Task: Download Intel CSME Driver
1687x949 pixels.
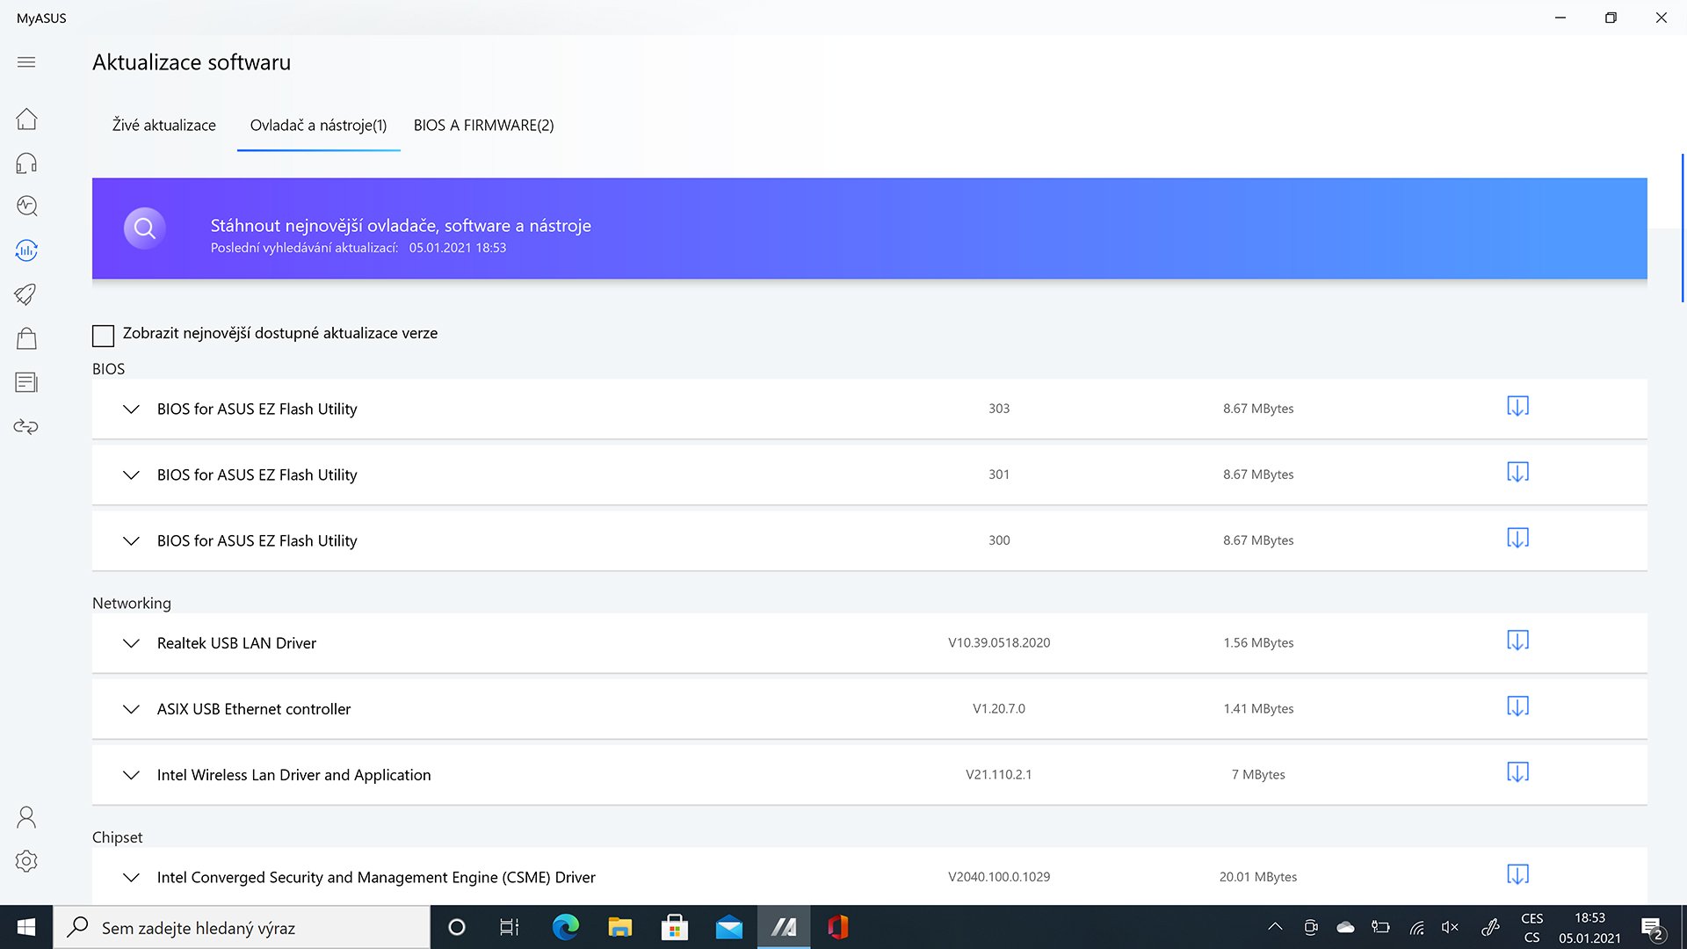Action: (x=1517, y=874)
